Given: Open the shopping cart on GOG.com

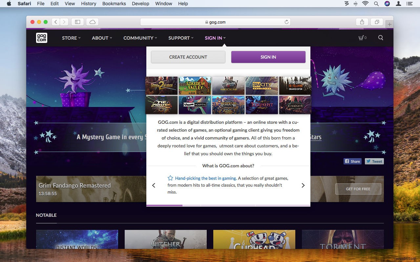Looking at the screenshot, I should pyautogui.click(x=362, y=38).
